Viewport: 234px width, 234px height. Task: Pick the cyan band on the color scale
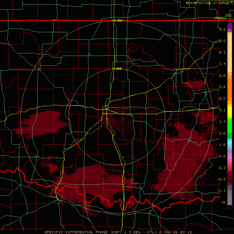pos(230,143)
